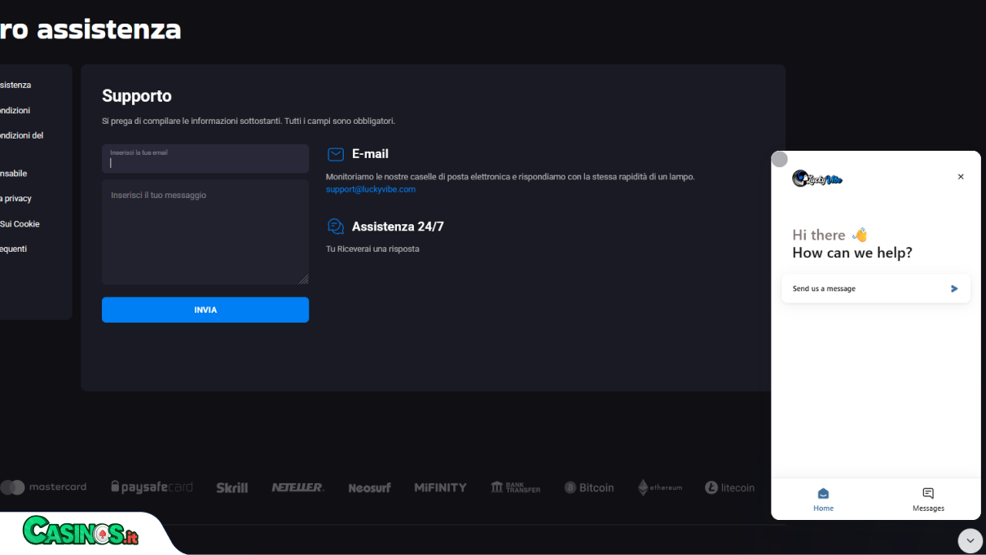Click the 'Assistenza 24/7' heading text
986x555 pixels.
point(398,227)
